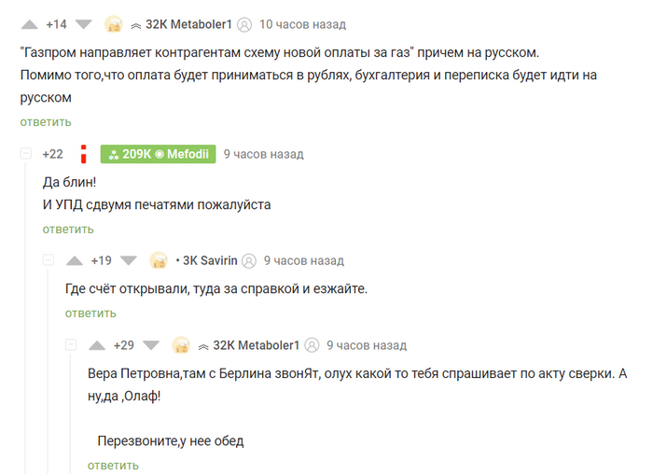This screenshot has height=474, width=653.
Task: Reply to Mefodii's 'Да блин' comment
Action: click(68, 229)
